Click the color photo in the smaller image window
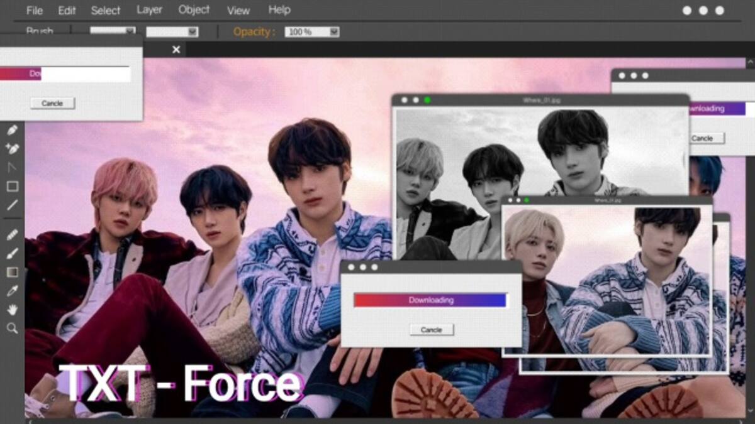The width and height of the screenshot is (755, 424). click(607, 281)
